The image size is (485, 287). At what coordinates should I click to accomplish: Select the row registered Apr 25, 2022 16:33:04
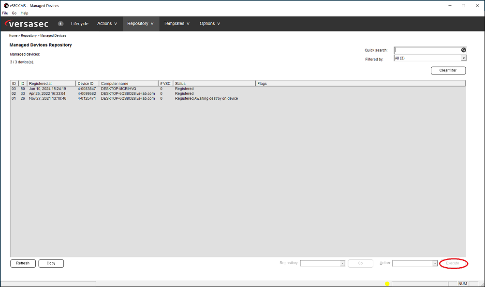tap(238, 93)
